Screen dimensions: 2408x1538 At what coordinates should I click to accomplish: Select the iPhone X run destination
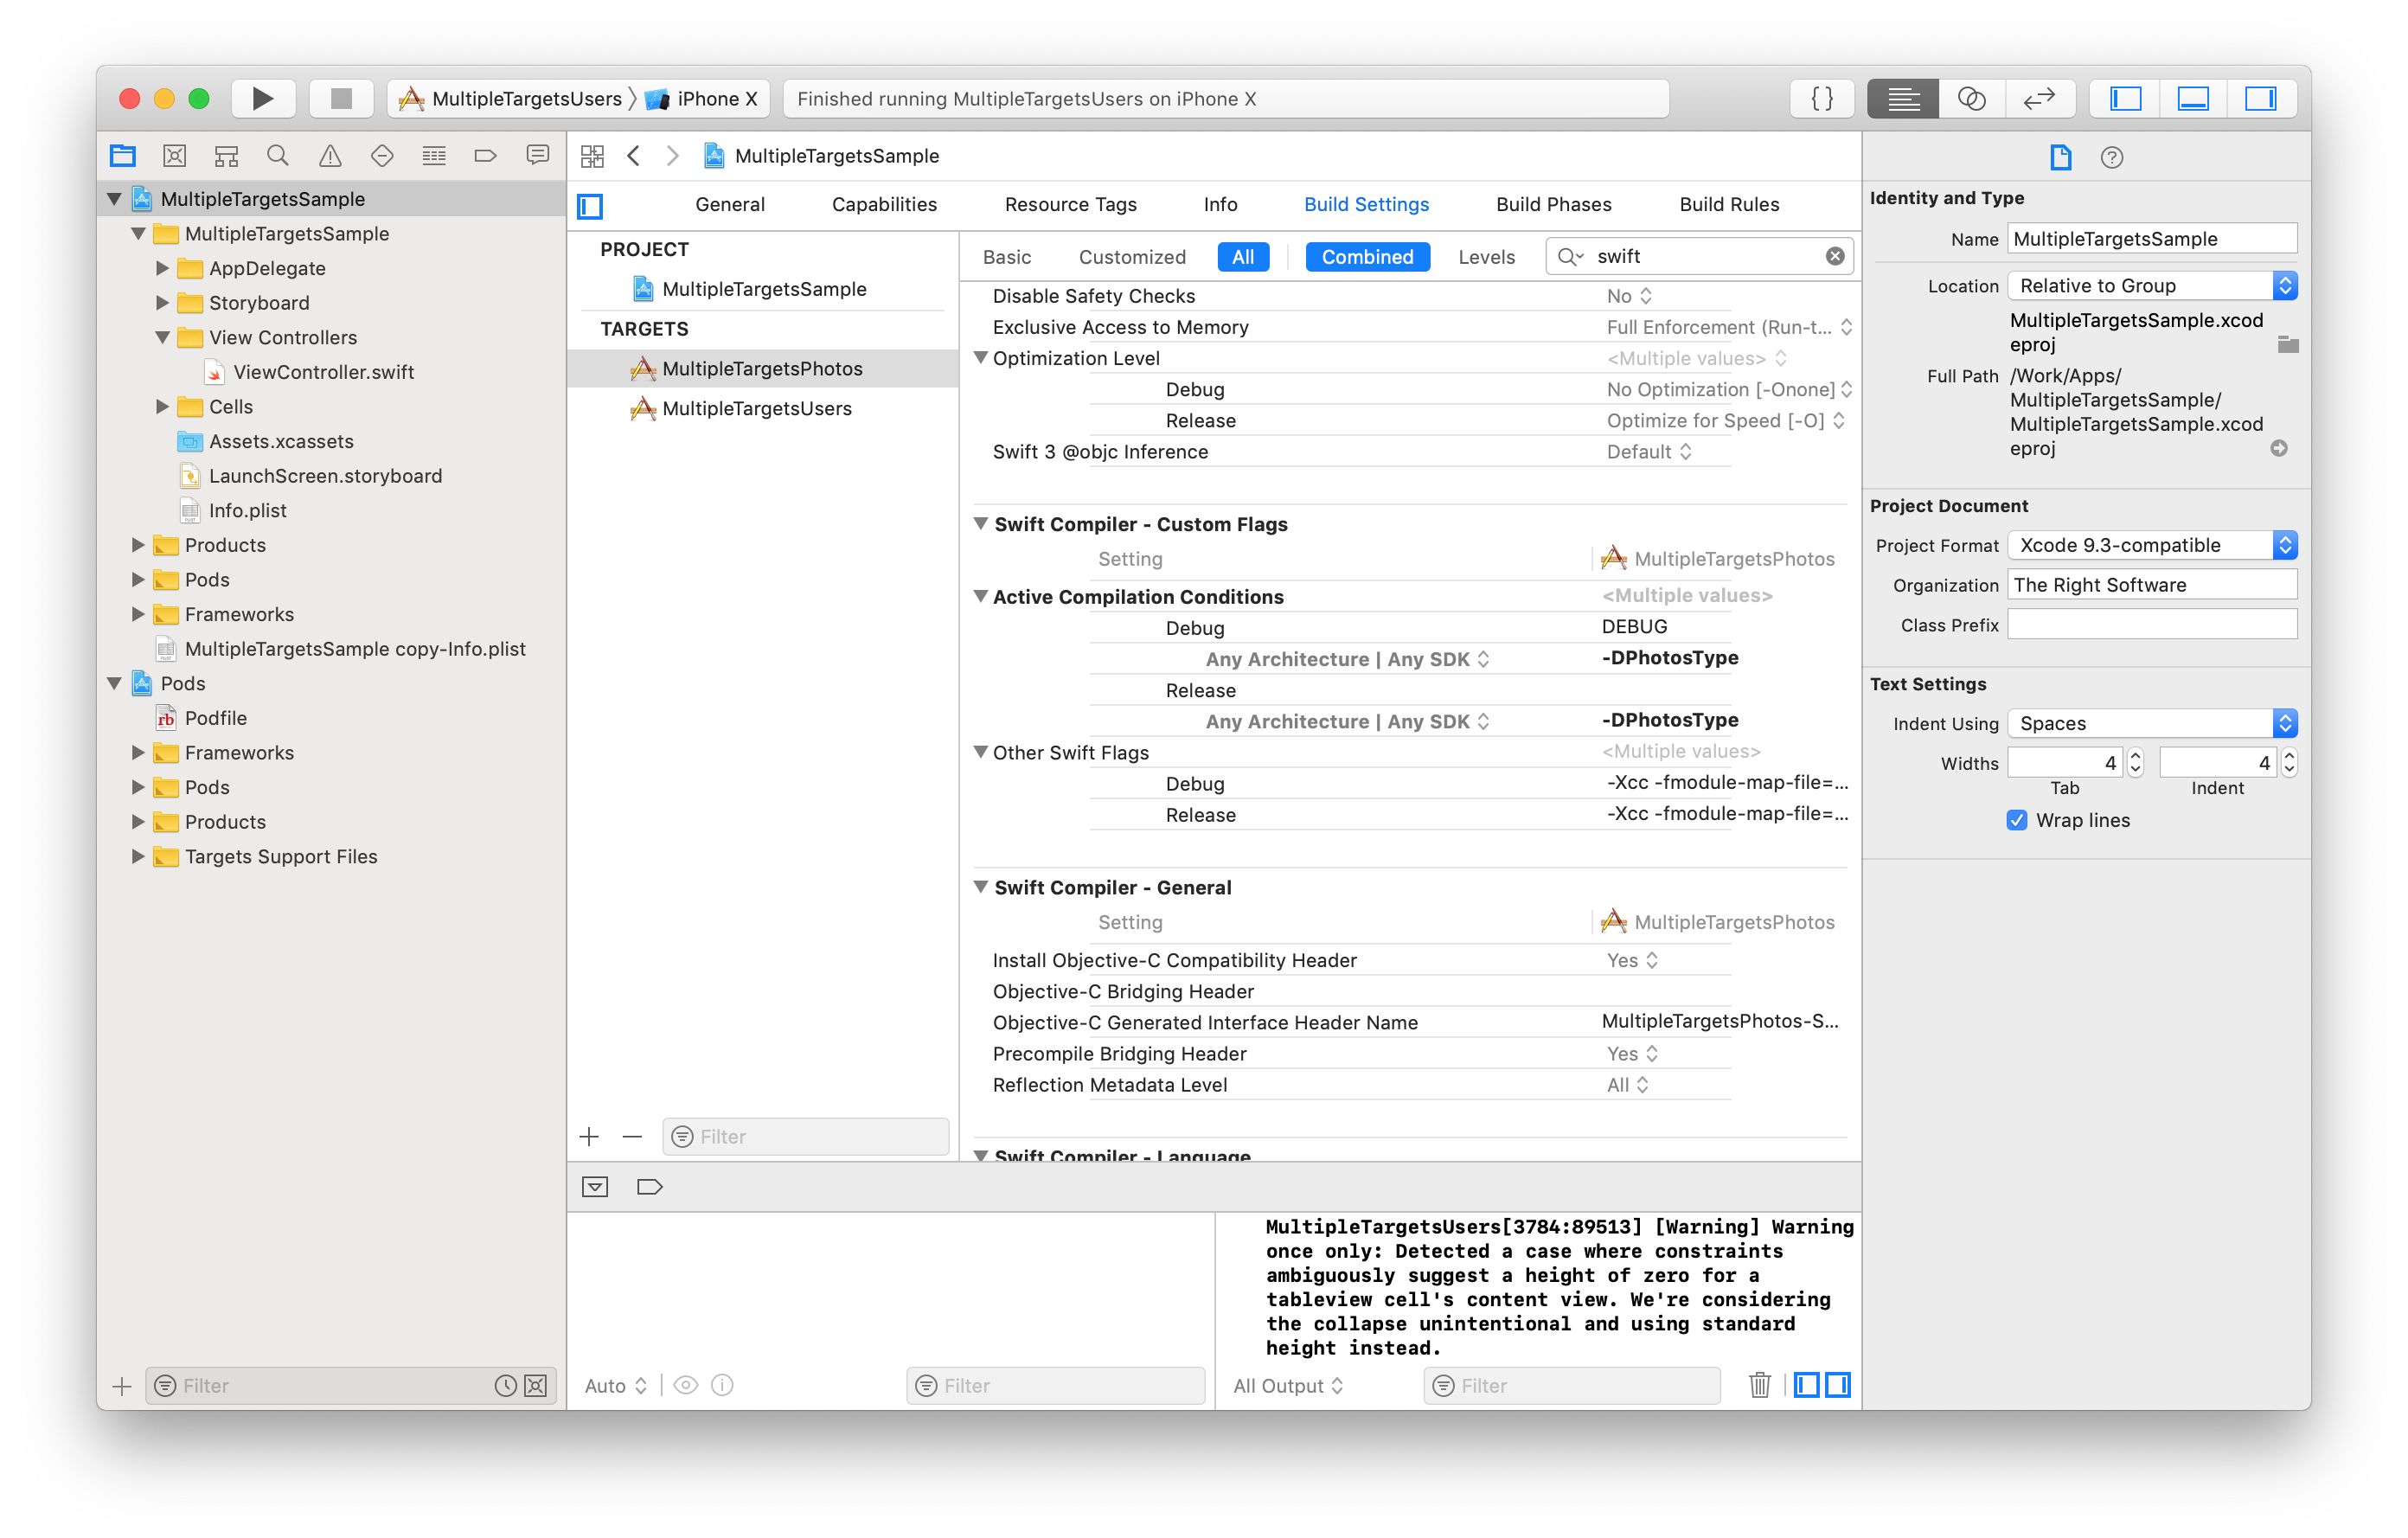[x=702, y=98]
